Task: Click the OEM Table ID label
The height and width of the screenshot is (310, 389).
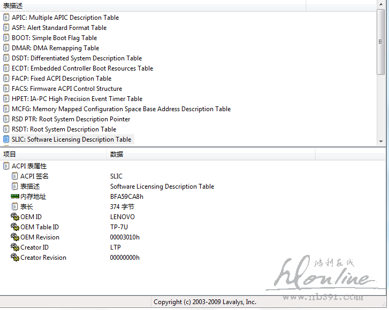Action: coord(40,227)
